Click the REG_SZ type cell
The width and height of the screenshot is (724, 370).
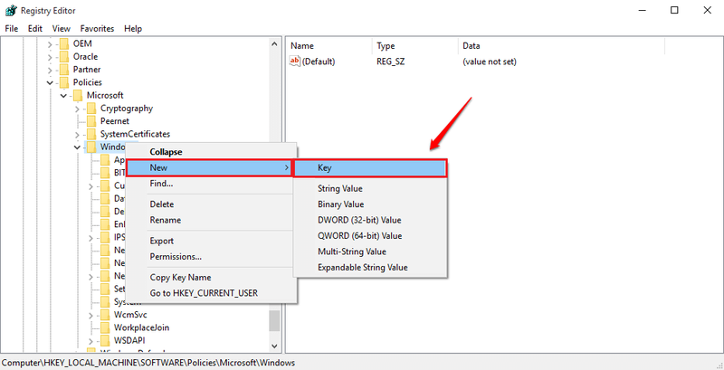pyautogui.click(x=391, y=62)
